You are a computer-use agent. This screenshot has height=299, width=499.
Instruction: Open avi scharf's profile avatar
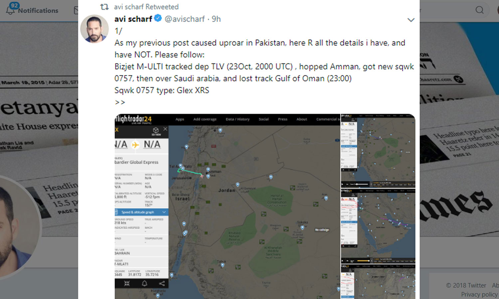[x=94, y=29]
